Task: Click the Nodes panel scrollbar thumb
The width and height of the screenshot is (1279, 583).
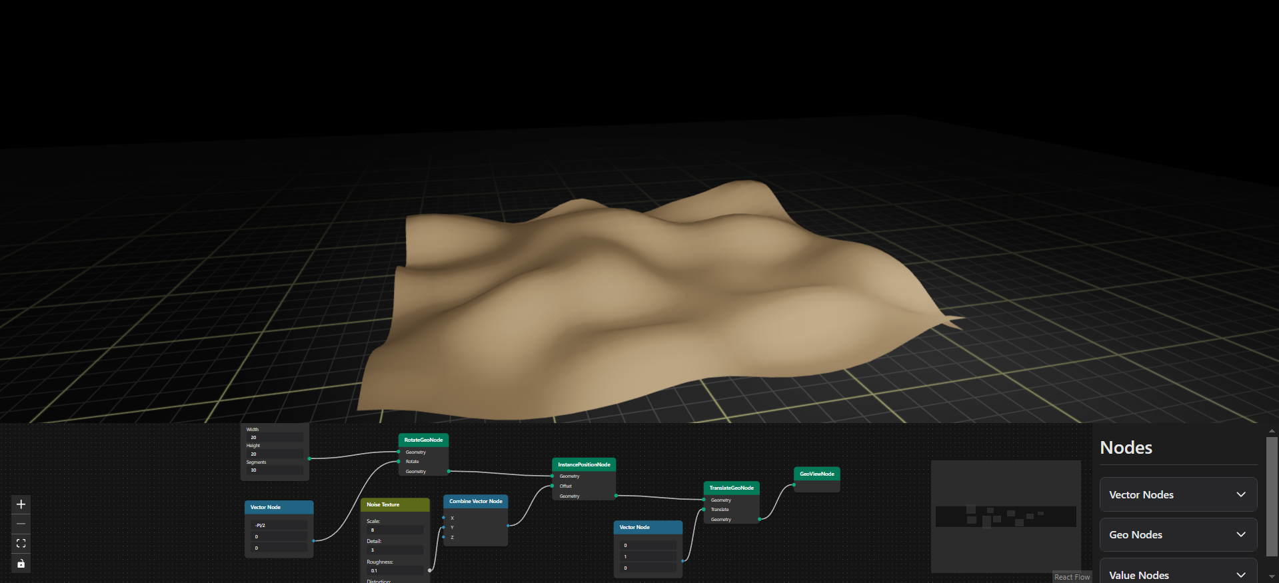Action: click(1272, 496)
